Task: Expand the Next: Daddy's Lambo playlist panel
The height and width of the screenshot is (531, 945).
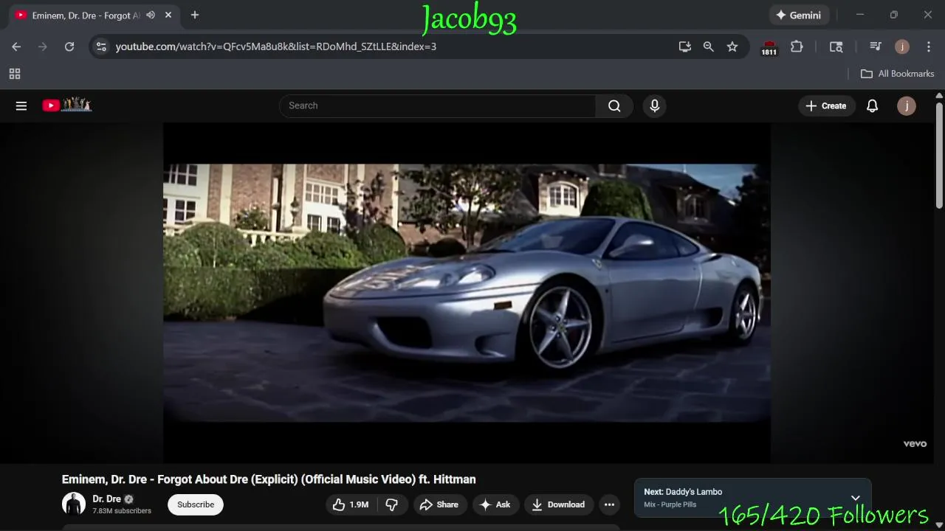Action: point(856,498)
